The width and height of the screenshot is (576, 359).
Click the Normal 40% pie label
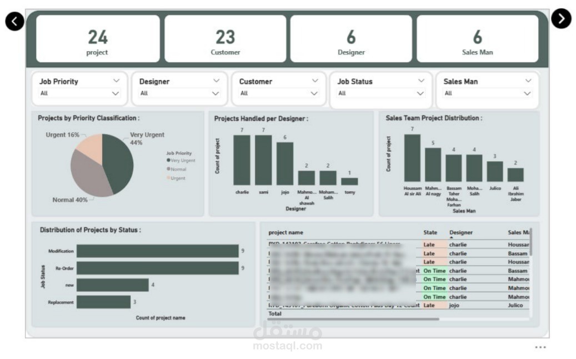pyautogui.click(x=70, y=200)
